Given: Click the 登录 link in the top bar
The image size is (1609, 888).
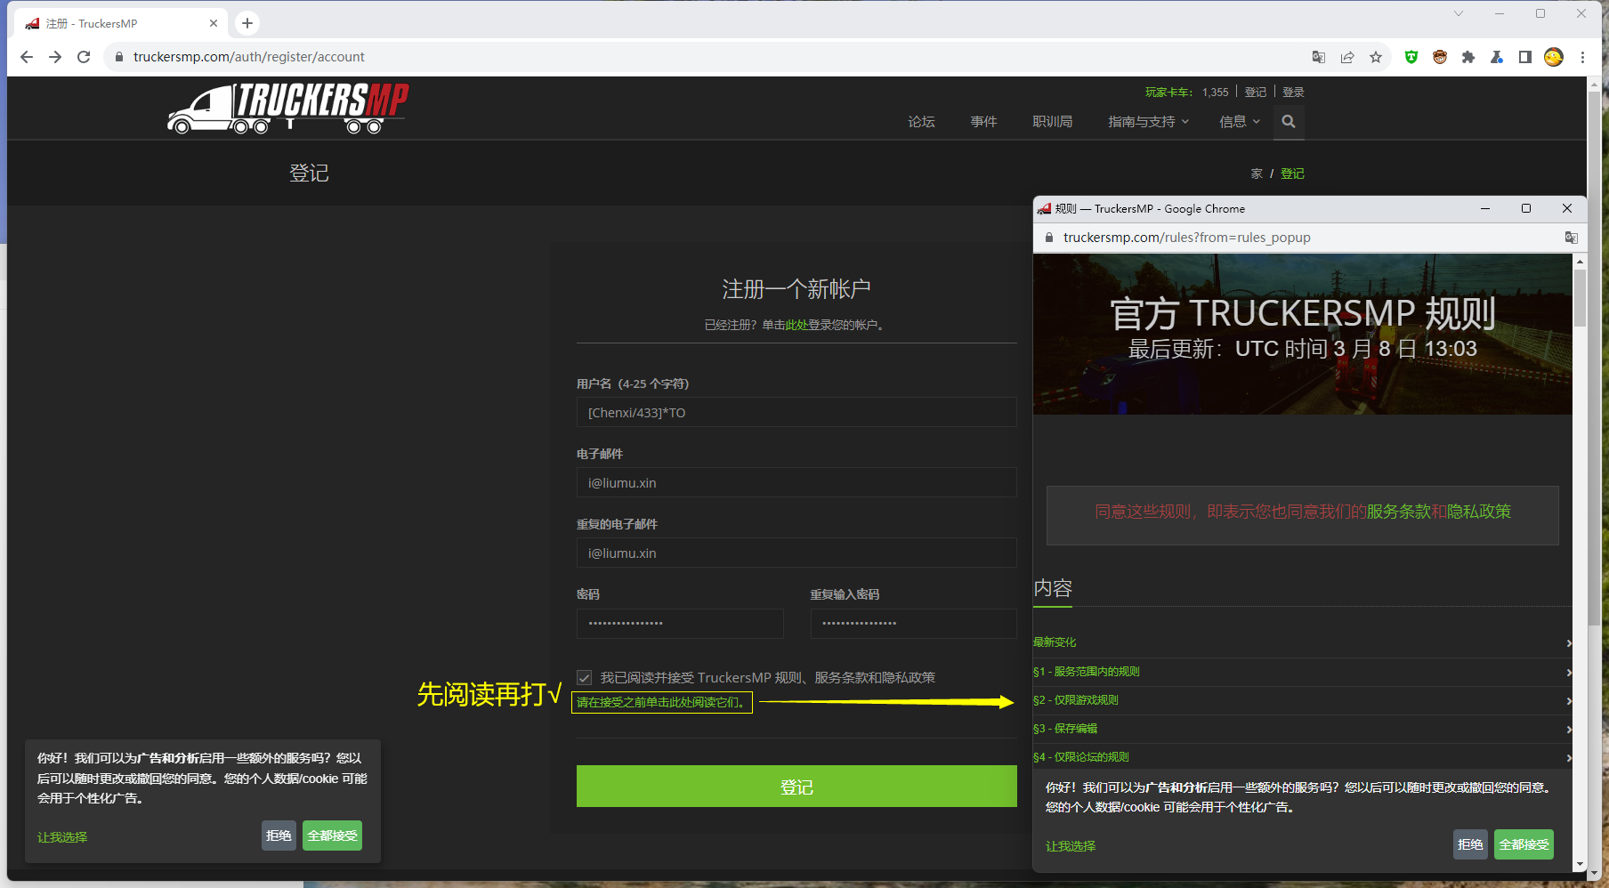Looking at the screenshot, I should pos(1293,93).
